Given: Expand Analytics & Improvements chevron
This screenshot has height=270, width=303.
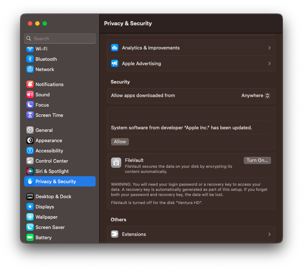Looking at the screenshot, I should [x=269, y=48].
